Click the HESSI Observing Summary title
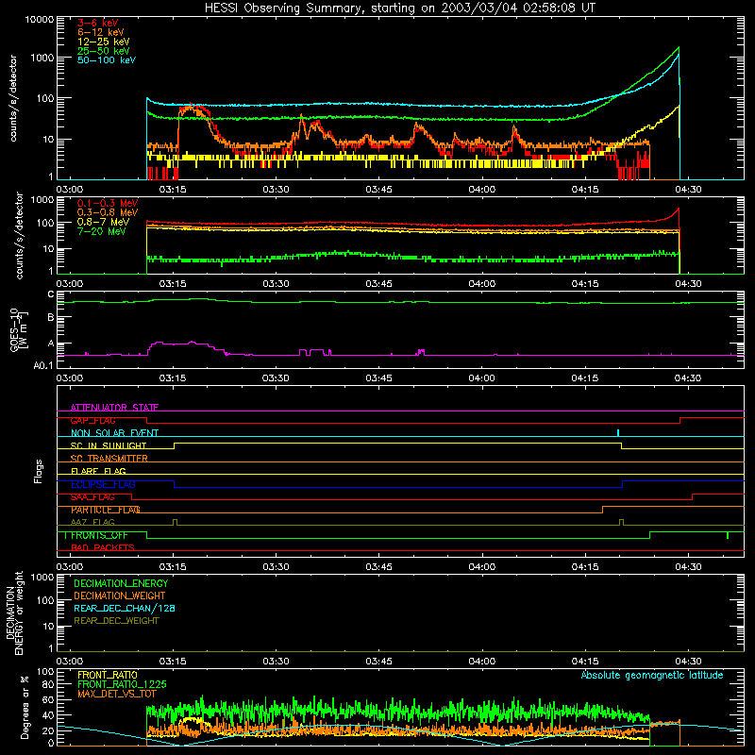The width and height of the screenshot is (755, 755). coord(400,8)
